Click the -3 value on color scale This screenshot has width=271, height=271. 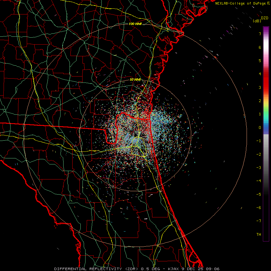pyautogui.click(x=259, y=168)
